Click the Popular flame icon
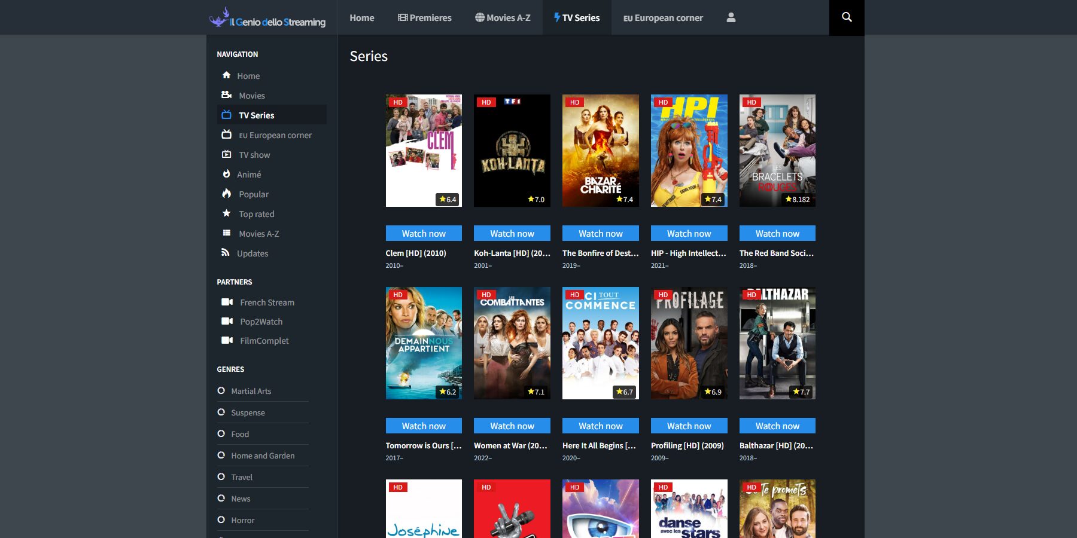Image resolution: width=1077 pixels, height=538 pixels. (227, 194)
